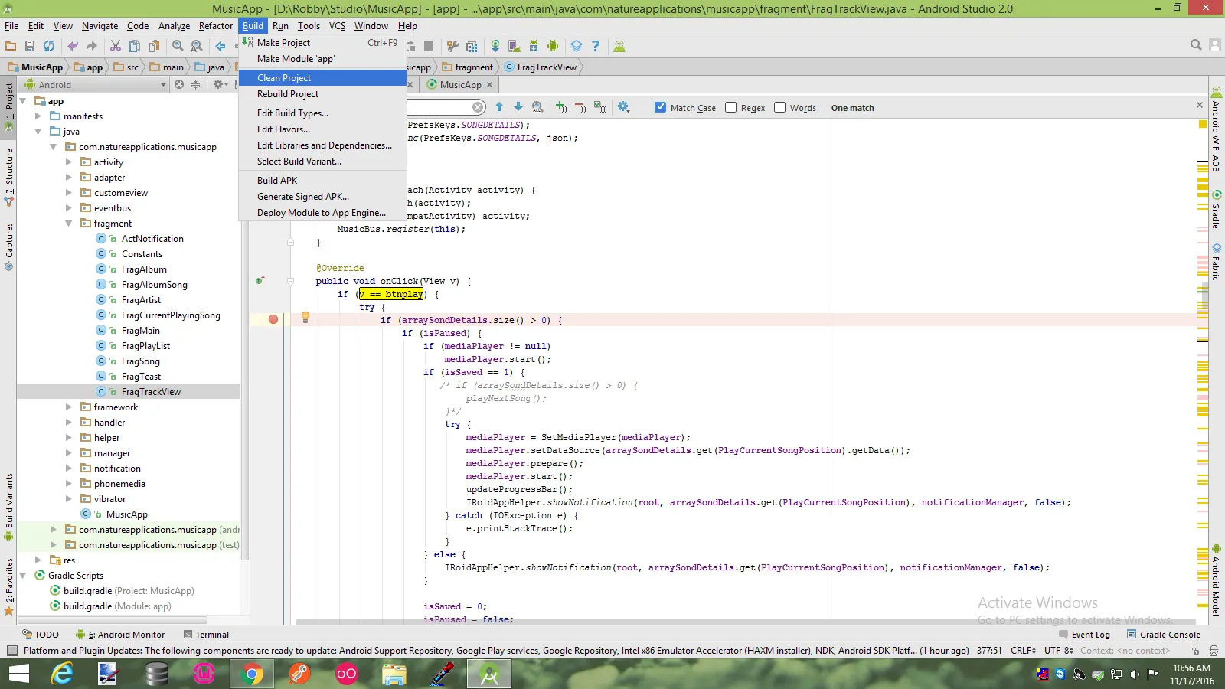The image size is (1225, 689).
Task: Open the Gradle Console panel
Action: click(x=1164, y=635)
